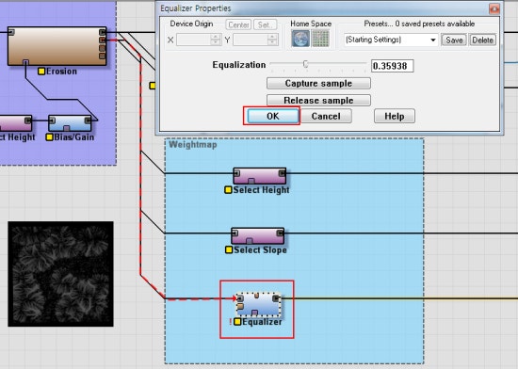Viewport: 518px width, 369px height.
Task: Toggle the yellow Erosion status box
Action: pos(41,71)
